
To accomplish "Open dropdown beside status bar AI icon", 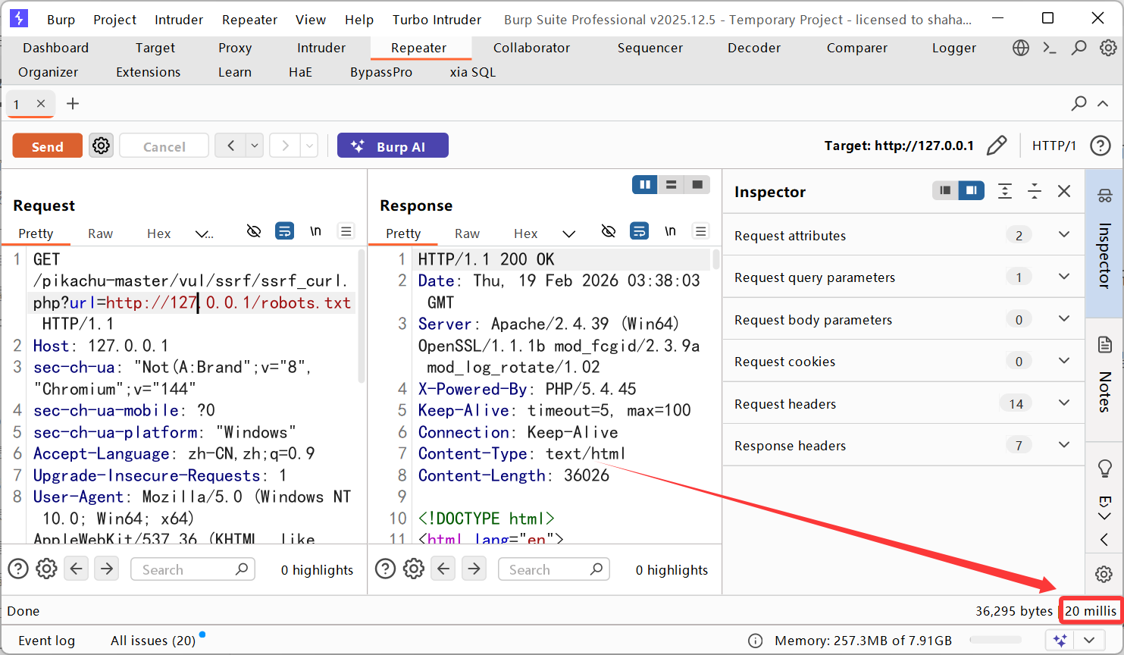I will (x=1089, y=641).
